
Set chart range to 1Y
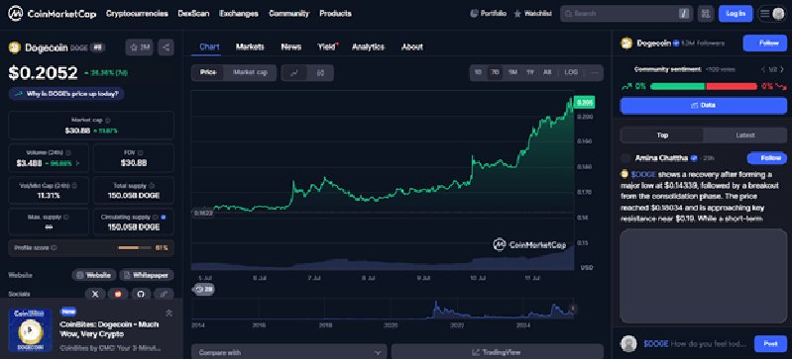click(x=530, y=72)
